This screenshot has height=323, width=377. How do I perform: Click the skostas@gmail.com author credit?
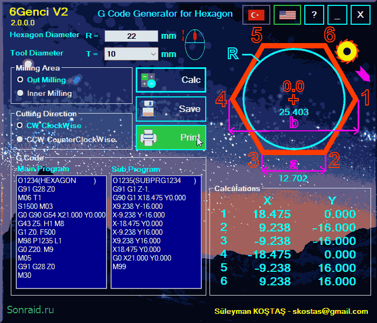click(x=330, y=312)
